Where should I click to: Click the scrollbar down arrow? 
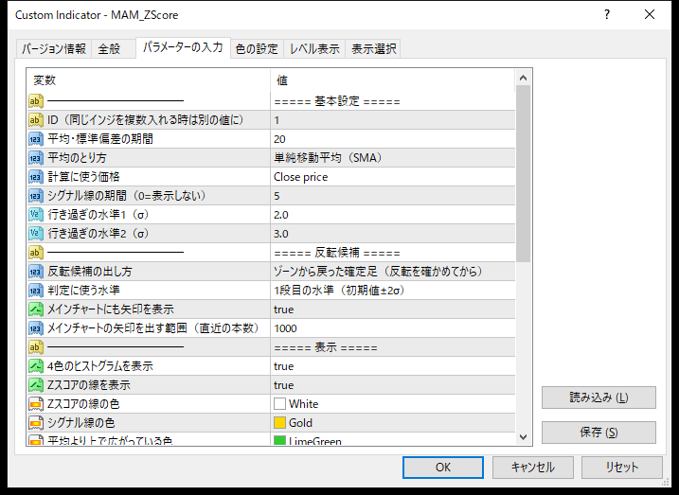click(x=523, y=437)
